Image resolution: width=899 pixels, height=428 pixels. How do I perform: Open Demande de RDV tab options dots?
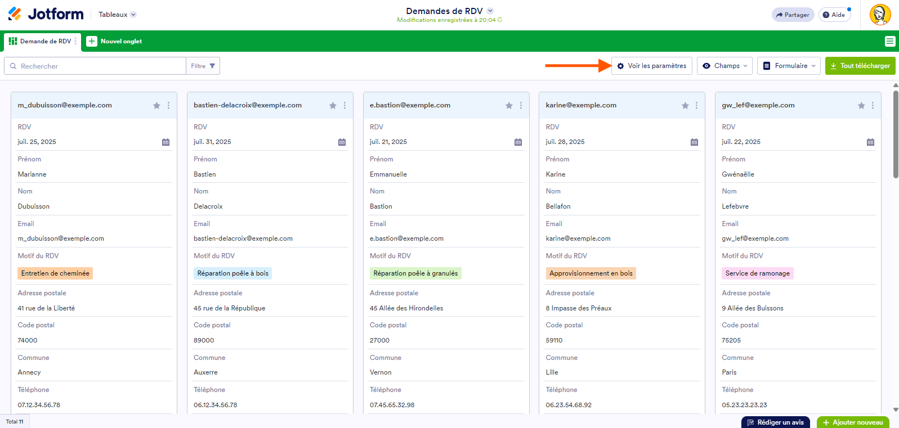[x=75, y=41]
